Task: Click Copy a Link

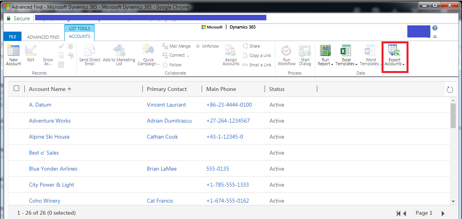Action: coord(257,55)
